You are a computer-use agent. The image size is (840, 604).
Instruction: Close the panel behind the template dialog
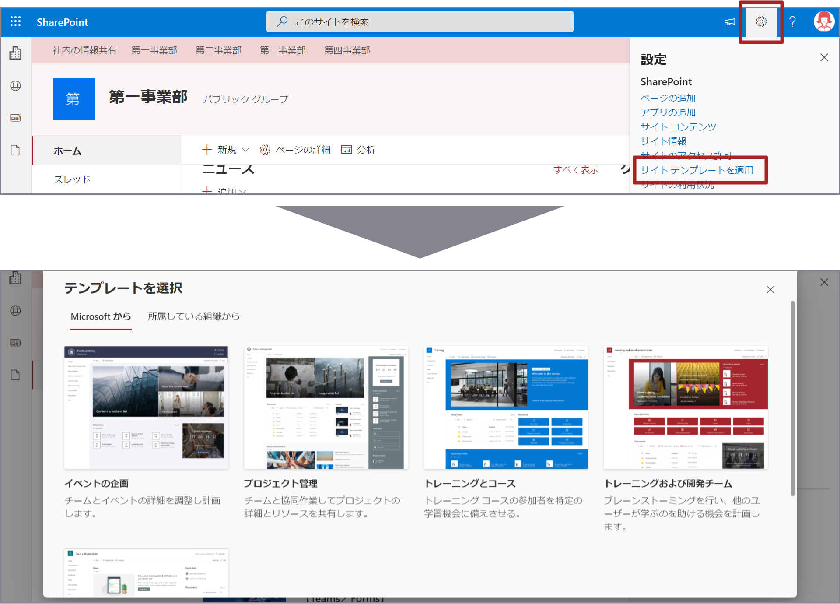click(824, 282)
